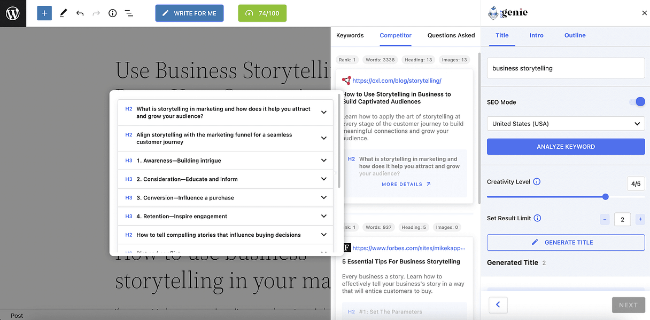The height and width of the screenshot is (320, 650).
Task: Select the pencil edit tools icon
Action: click(x=63, y=13)
